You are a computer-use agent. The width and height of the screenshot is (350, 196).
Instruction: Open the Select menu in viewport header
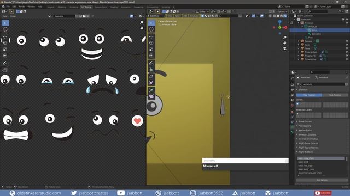point(178,16)
